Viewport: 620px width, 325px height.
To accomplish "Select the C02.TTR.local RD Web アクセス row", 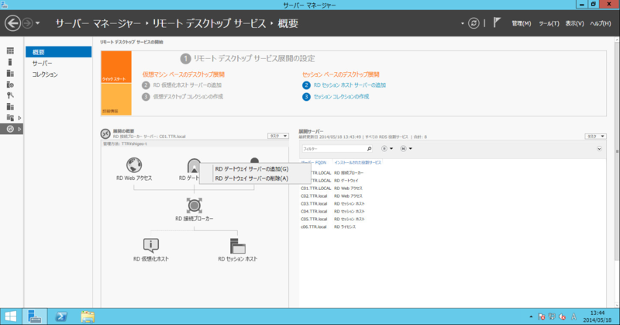I will 453,196.
